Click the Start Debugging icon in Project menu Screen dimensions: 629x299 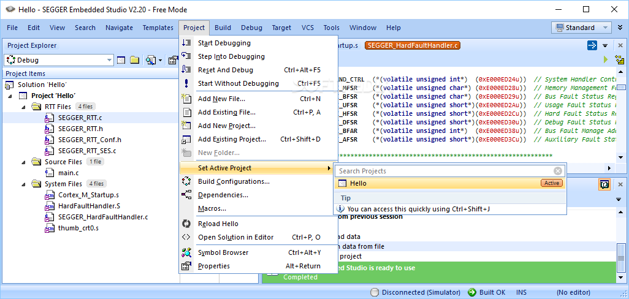[x=186, y=43]
